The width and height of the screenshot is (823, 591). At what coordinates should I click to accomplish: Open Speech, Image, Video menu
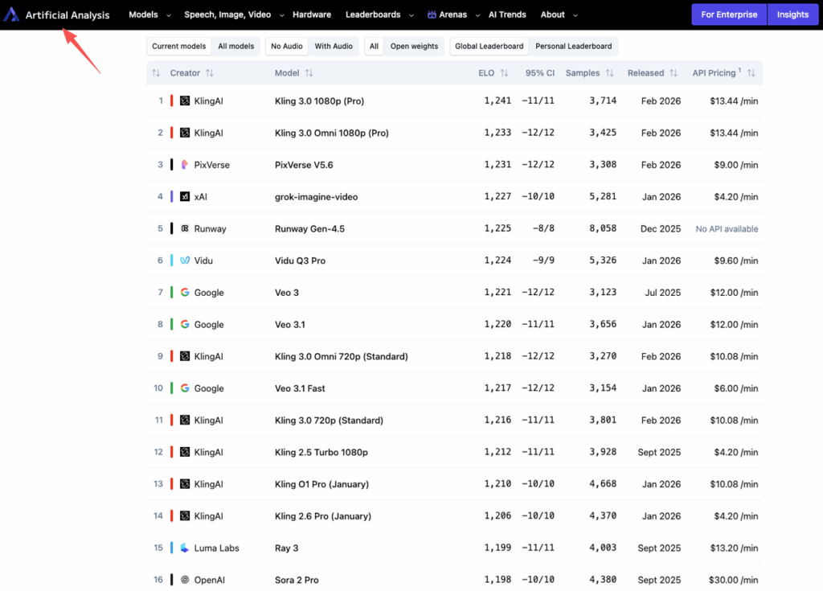coord(227,14)
